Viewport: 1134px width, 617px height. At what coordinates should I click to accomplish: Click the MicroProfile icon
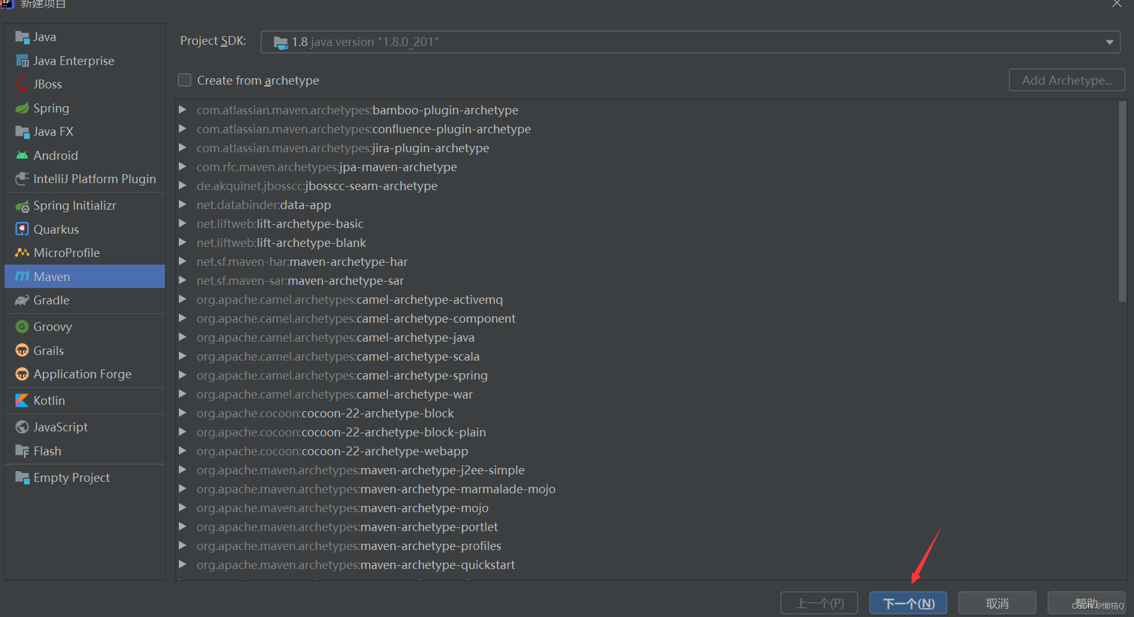click(22, 253)
